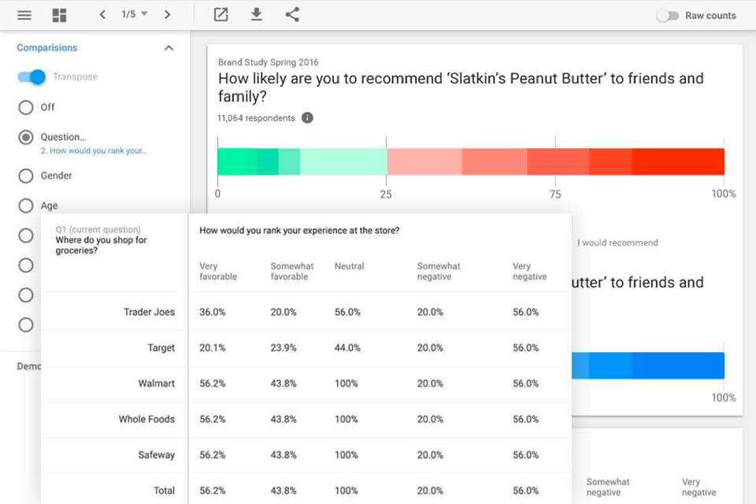Collapse the Comparisions section chevron
Screen dimensions: 756x504
(169, 48)
